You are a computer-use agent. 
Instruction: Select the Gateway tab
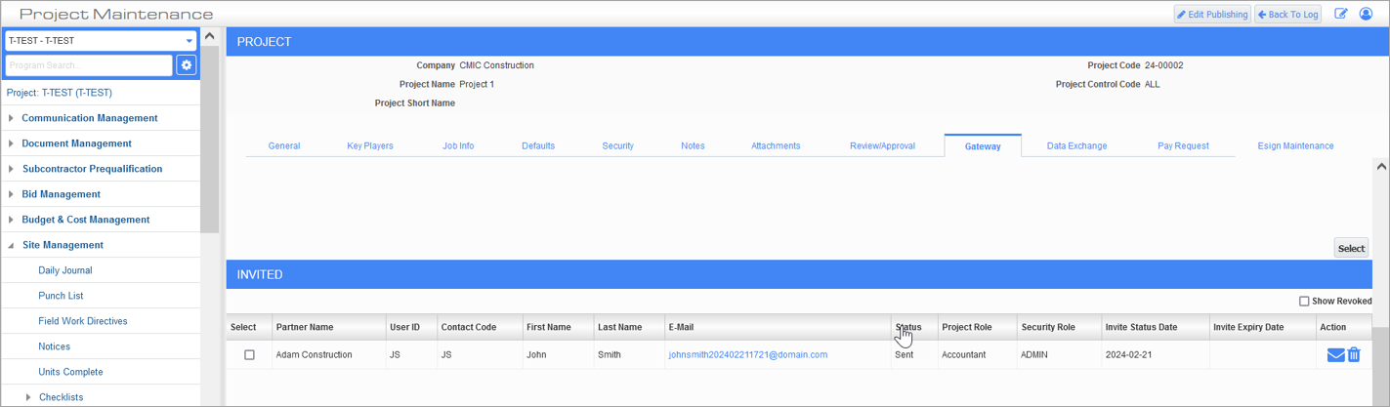pyautogui.click(x=983, y=145)
